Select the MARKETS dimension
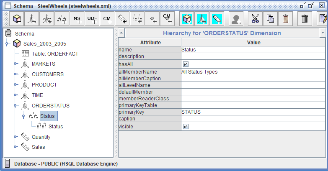 coord(44,64)
